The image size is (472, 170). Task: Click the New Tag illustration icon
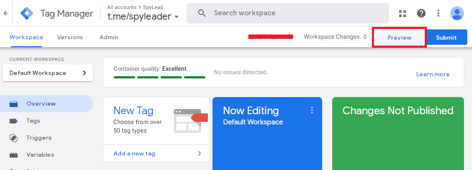pos(190,121)
